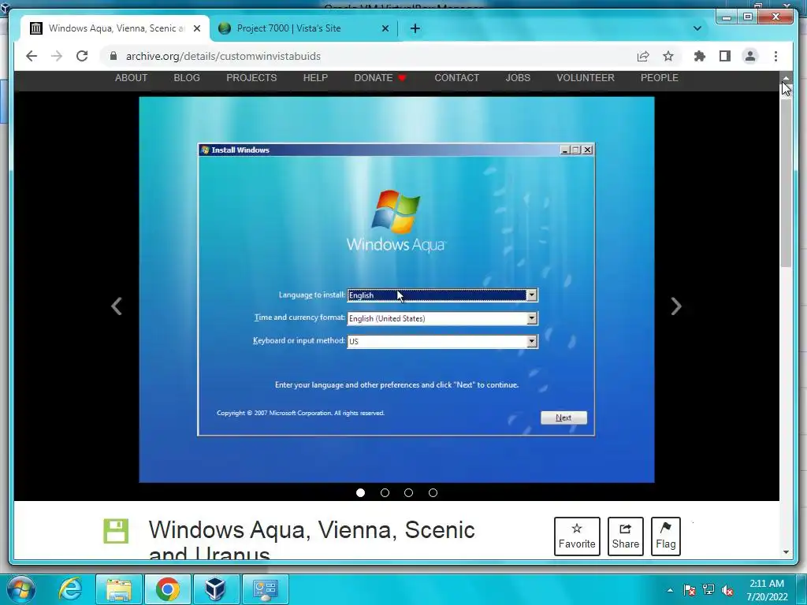Screen dimensions: 807x605
Task: Bookmark this page with the star
Action: (668, 56)
